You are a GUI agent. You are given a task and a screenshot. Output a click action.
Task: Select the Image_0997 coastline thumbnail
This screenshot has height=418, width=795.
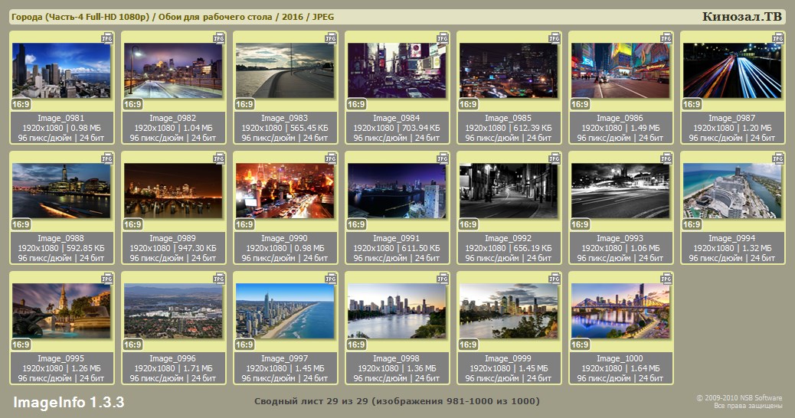pyautogui.click(x=284, y=311)
